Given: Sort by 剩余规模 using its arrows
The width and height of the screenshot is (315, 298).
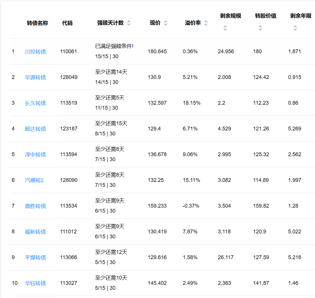Looking at the screenshot, I should pyautogui.click(x=225, y=28).
